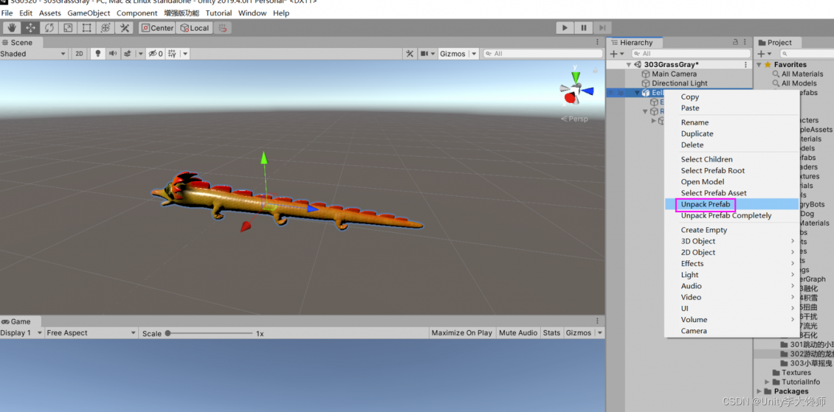The height and width of the screenshot is (412, 834).
Task: Collapse the 303GrassGray scene foldout
Action: [x=629, y=65]
